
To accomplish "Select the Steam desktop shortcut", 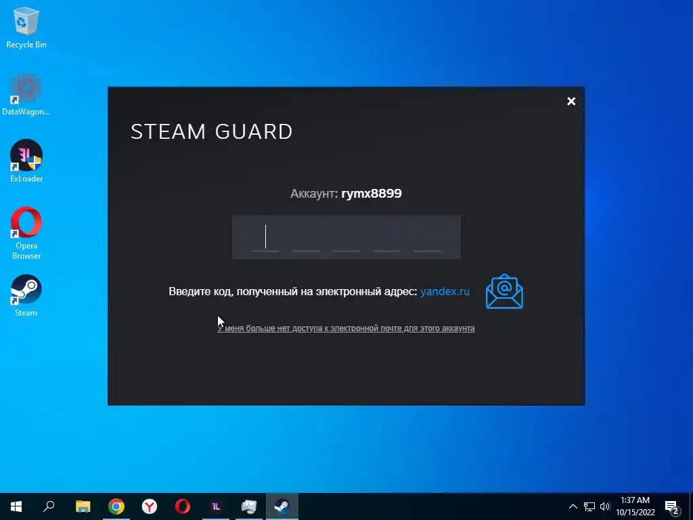I will pyautogui.click(x=26, y=296).
